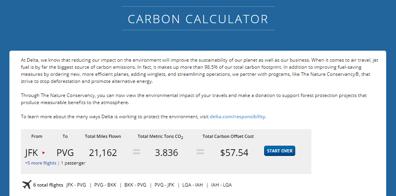Select the IAH - LGA flight segment
Screen dimensions: 396x196
tap(221, 185)
